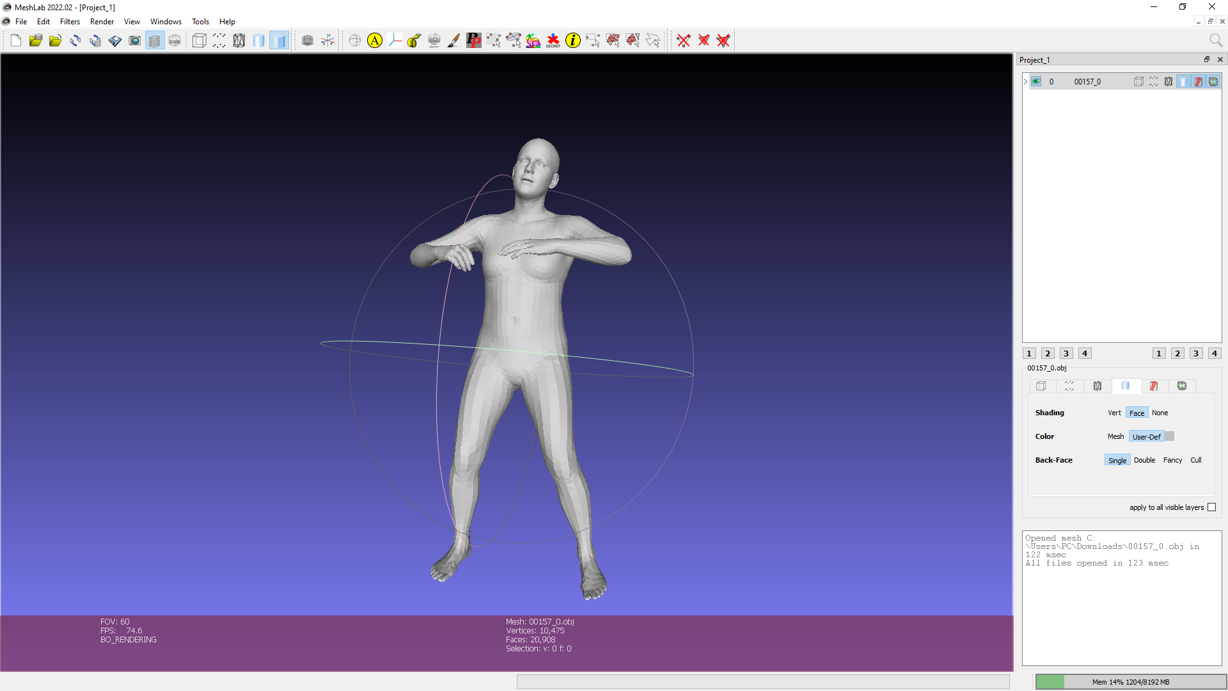The width and height of the screenshot is (1228, 691).
Task: Open a new empty project
Action: [x=15, y=40]
